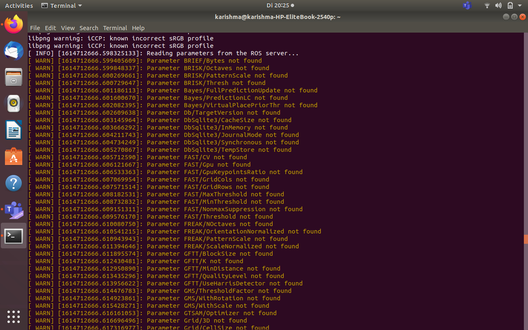Open the Help menu in Terminal

coord(138,28)
